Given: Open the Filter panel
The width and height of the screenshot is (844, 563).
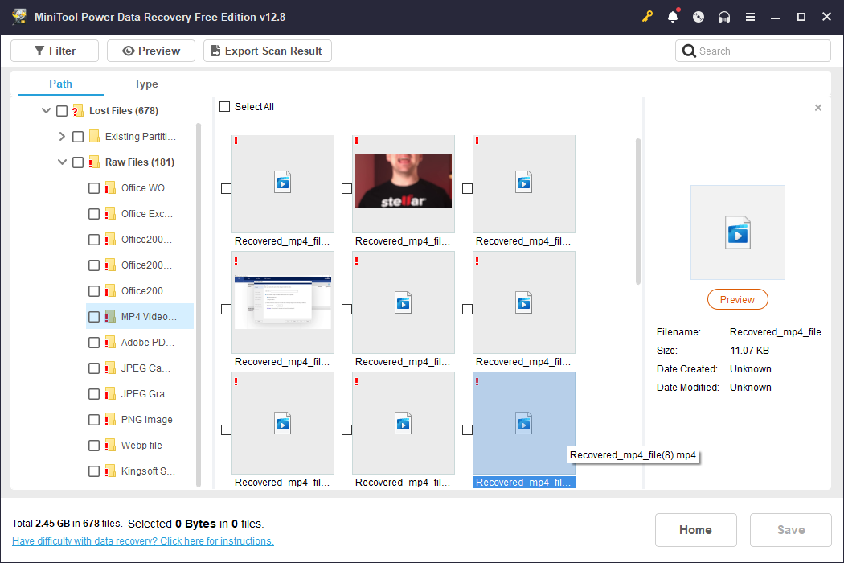Looking at the screenshot, I should 54,50.
